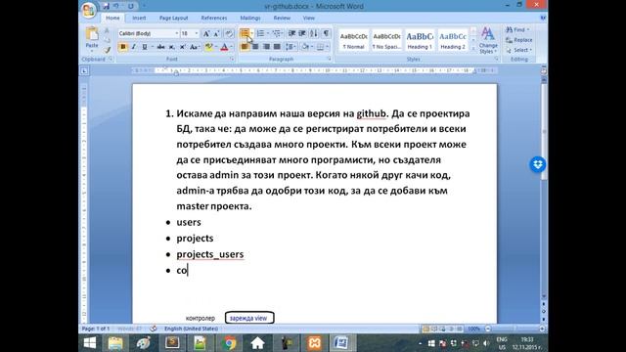Switch to the Mailings tab
Viewport: 626px width, 352px height.
[x=250, y=18]
